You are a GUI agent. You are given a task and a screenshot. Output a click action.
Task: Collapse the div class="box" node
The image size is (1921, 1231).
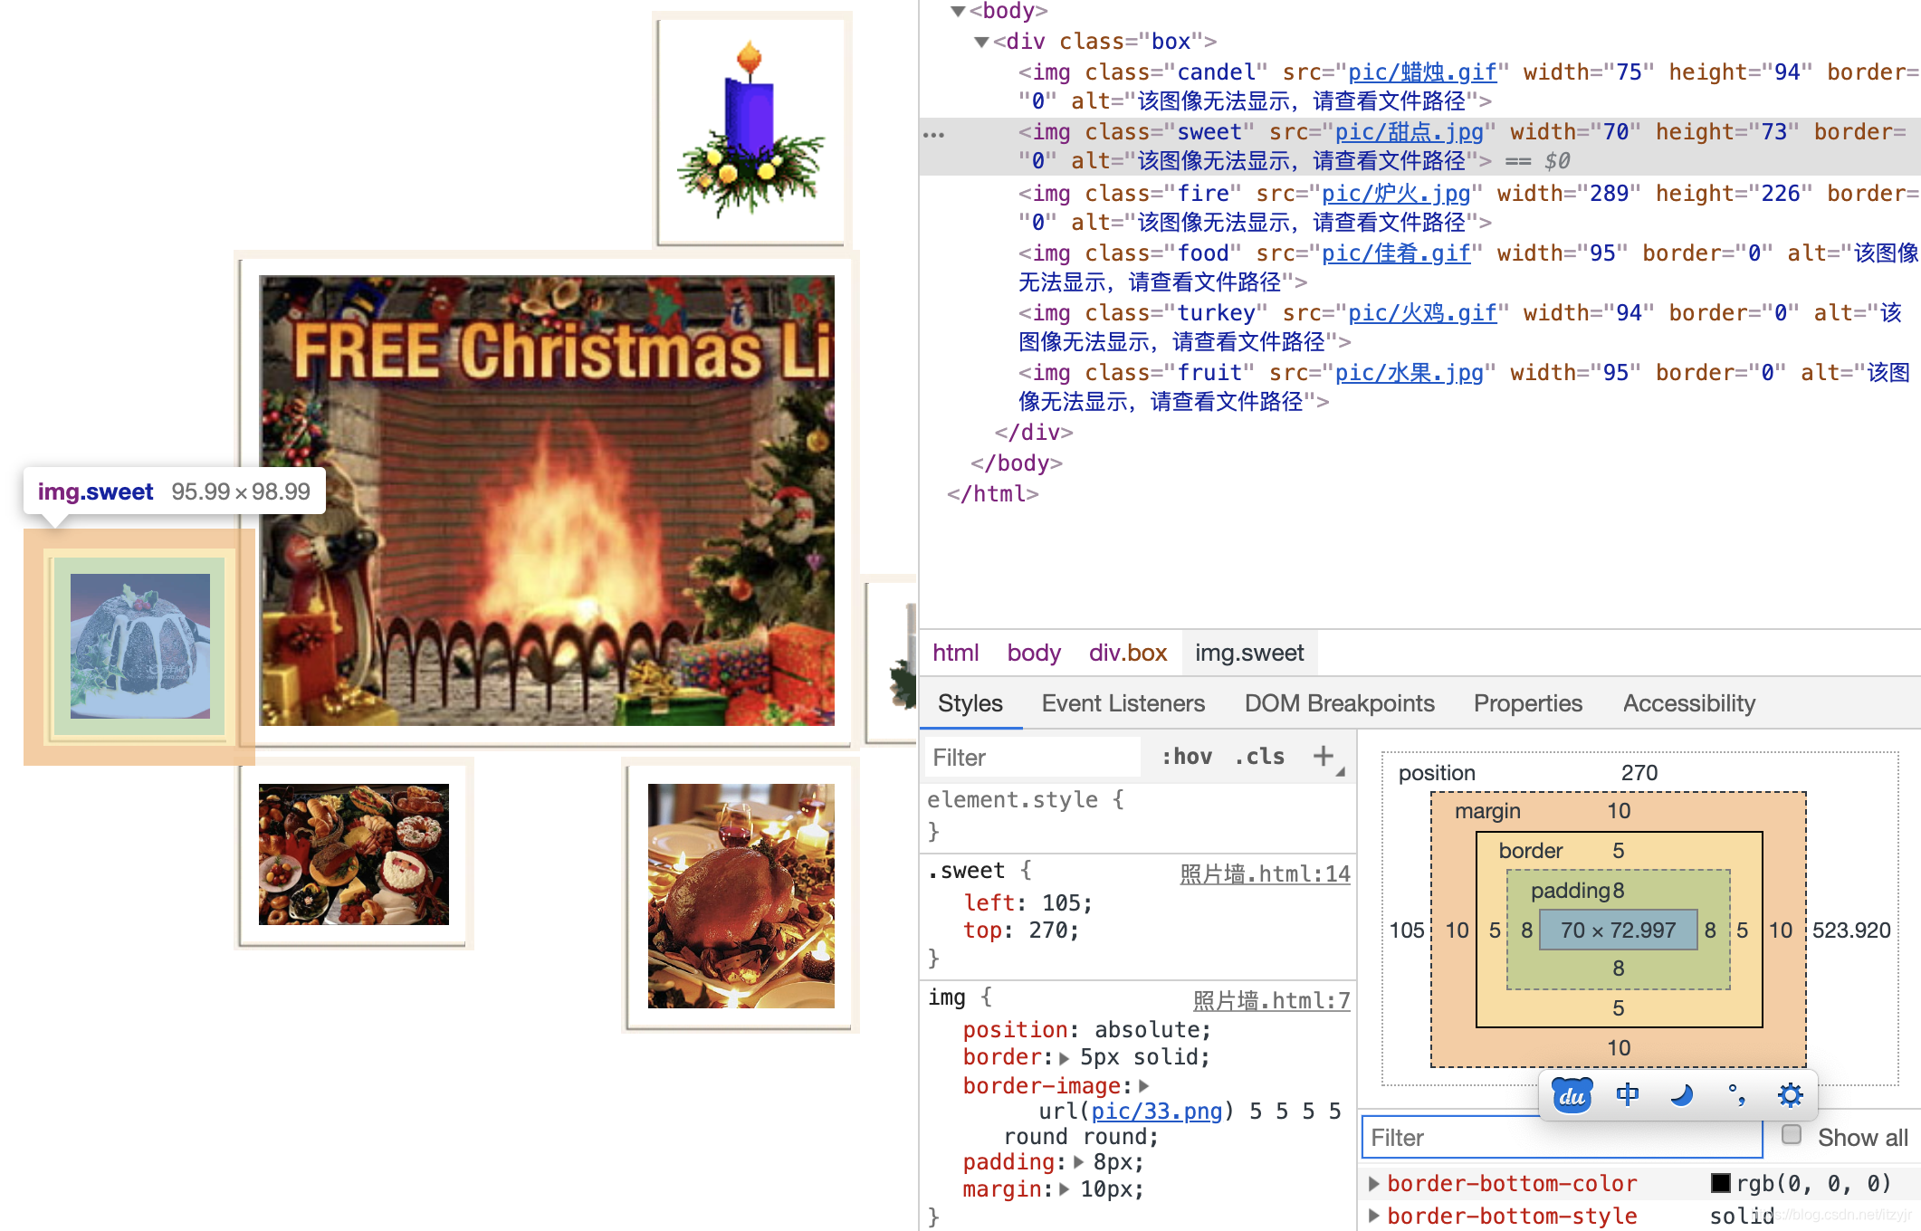981,42
